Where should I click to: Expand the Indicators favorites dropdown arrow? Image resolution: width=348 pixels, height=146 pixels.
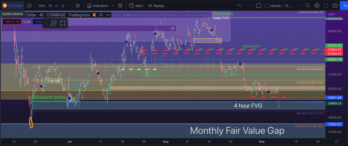(112, 5)
